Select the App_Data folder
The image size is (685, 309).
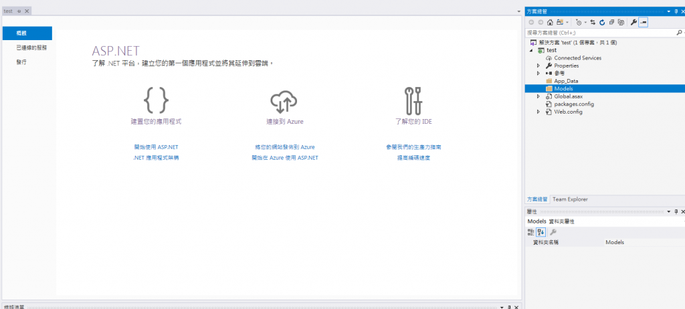pos(562,81)
